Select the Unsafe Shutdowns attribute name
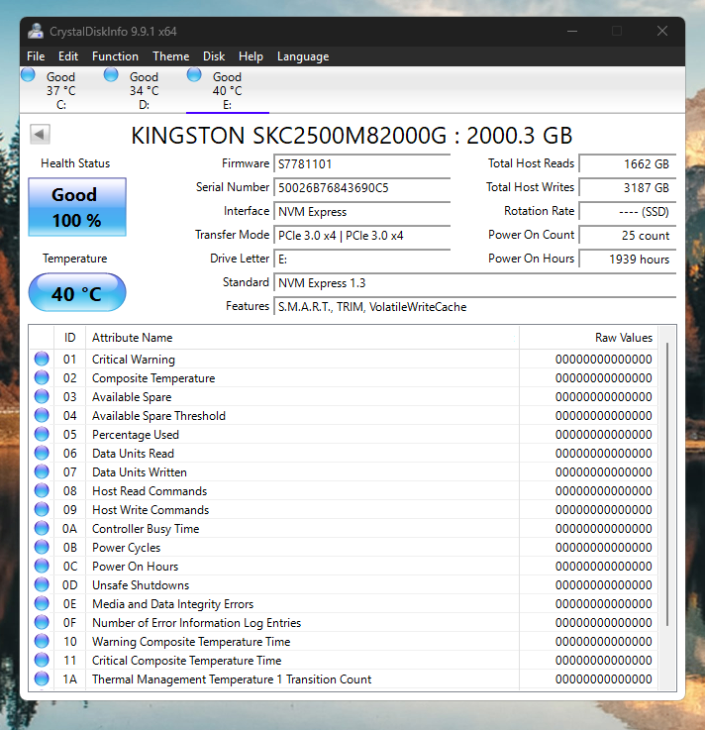 coord(141,584)
